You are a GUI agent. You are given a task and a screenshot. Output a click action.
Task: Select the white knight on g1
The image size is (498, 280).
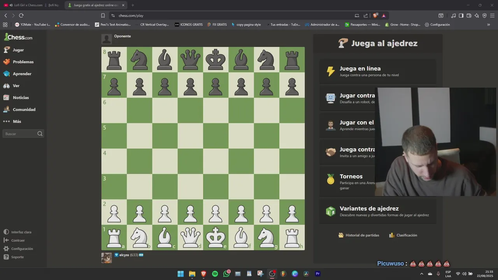267,237
